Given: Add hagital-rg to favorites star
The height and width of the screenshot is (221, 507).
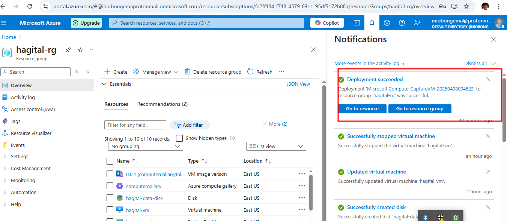Looking at the screenshot, I should [80, 50].
